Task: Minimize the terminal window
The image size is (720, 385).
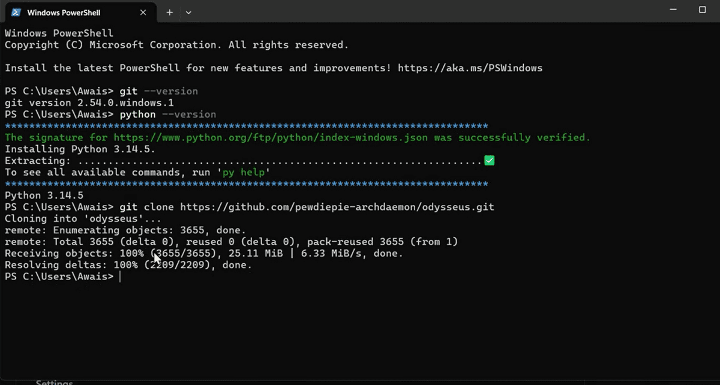Action: (x=674, y=10)
